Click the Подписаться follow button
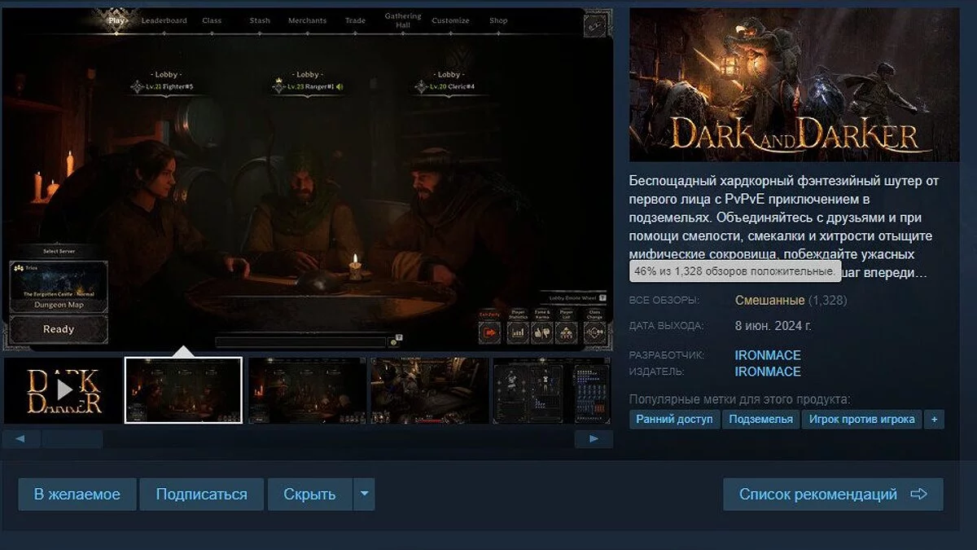Image resolution: width=977 pixels, height=550 pixels. coord(201,495)
